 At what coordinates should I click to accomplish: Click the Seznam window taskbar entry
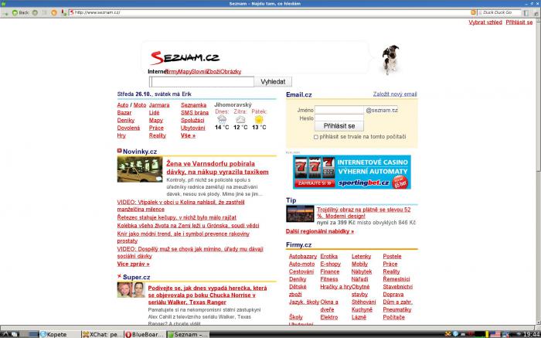188,334
